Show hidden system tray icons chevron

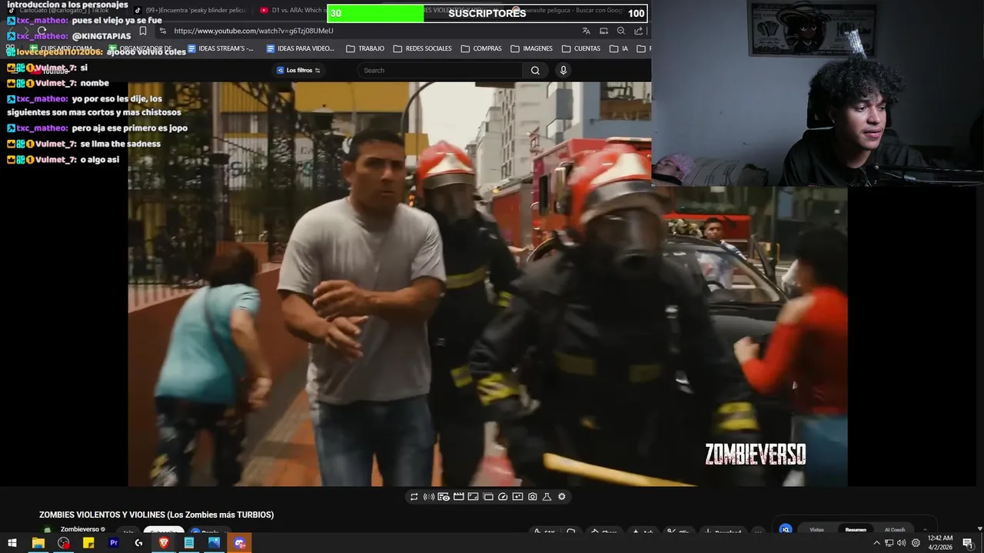pyautogui.click(x=876, y=543)
